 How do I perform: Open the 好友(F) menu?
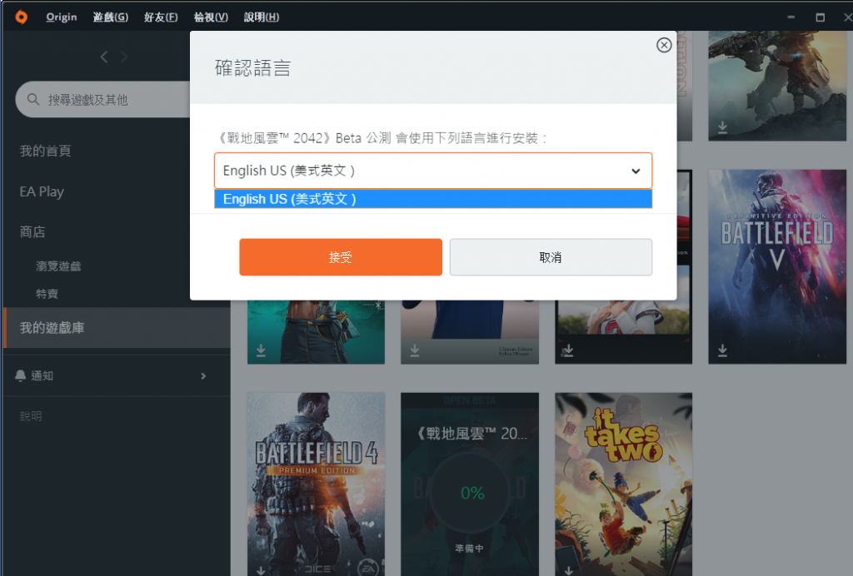(161, 17)
